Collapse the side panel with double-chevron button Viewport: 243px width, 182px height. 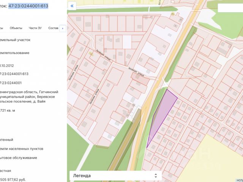point(72,6)
